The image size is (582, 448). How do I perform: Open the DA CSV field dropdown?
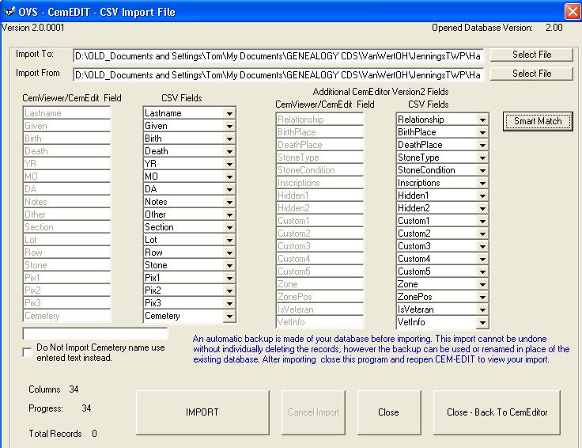[230, 189]
